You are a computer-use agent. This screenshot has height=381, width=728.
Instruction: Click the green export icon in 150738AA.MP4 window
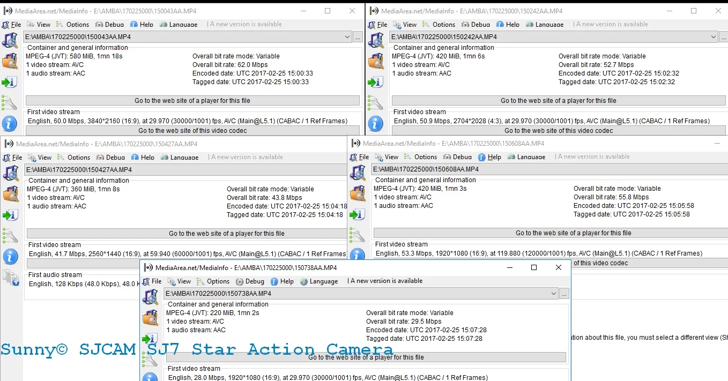[150, 339]
